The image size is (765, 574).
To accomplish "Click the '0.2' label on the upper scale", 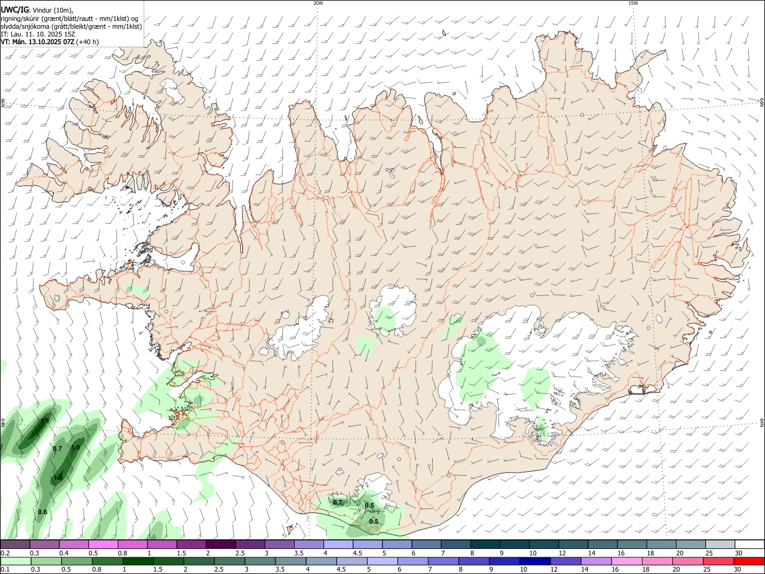I will 5,553.
